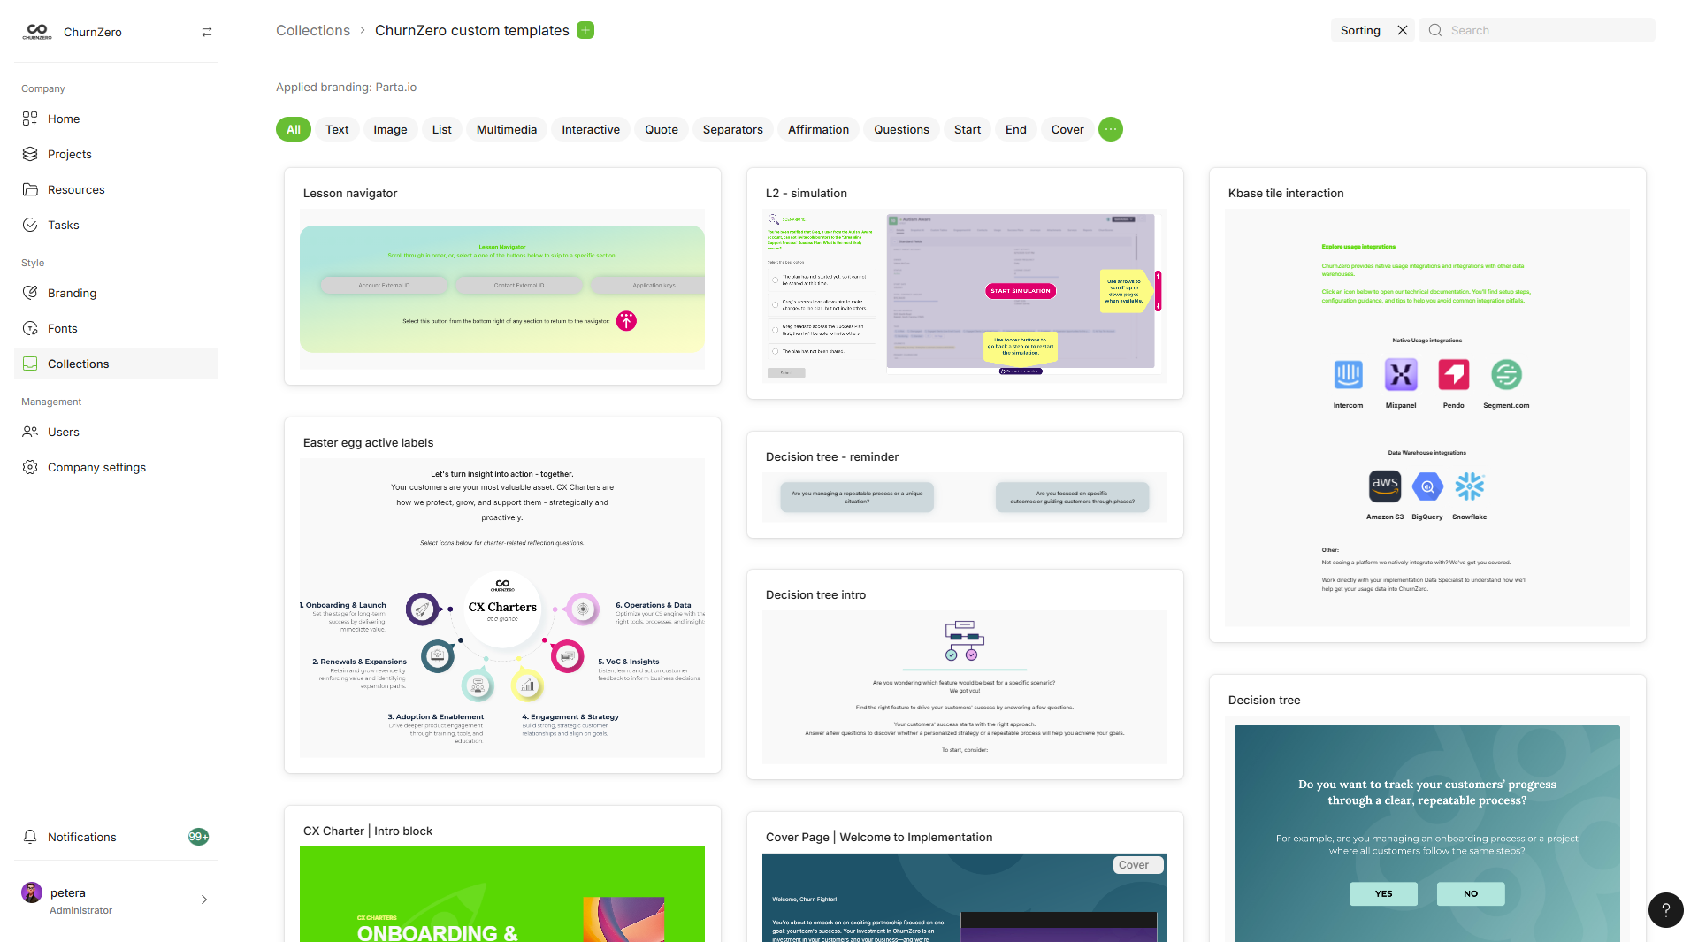Click the Intercom integration icon

pyautogui.click(x=1348, y=375)
